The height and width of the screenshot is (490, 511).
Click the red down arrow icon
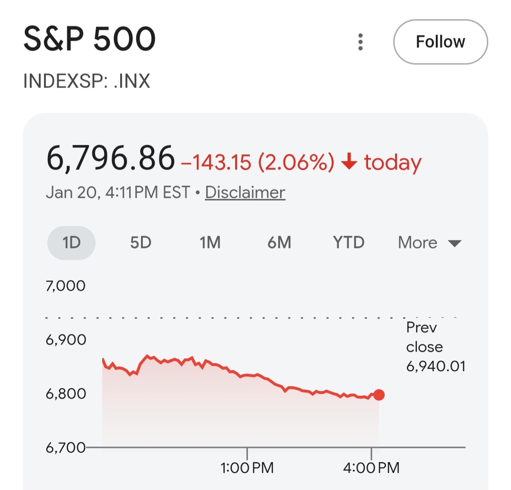(349, 163)
